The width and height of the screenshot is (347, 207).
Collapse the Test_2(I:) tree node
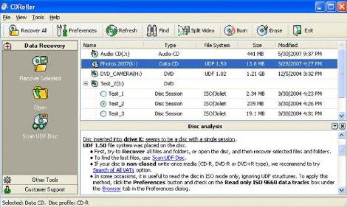coord(86,83)
